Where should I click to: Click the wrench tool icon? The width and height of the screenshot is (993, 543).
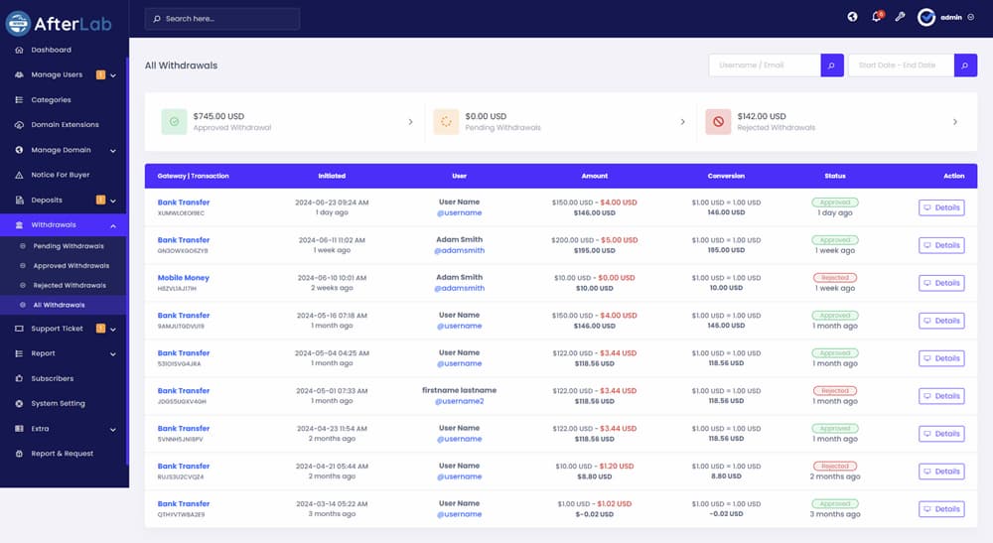pyautogui.click(x=900, y=17)
